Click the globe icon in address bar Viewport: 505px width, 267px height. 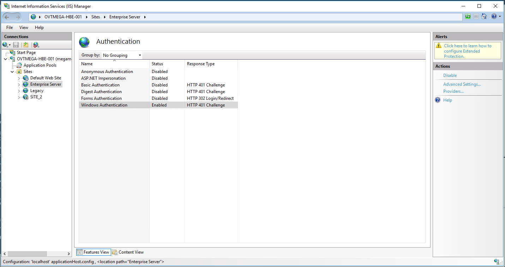(x=34, y=17)
